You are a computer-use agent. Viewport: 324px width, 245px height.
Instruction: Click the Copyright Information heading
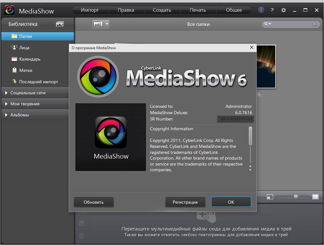point(171,129)
